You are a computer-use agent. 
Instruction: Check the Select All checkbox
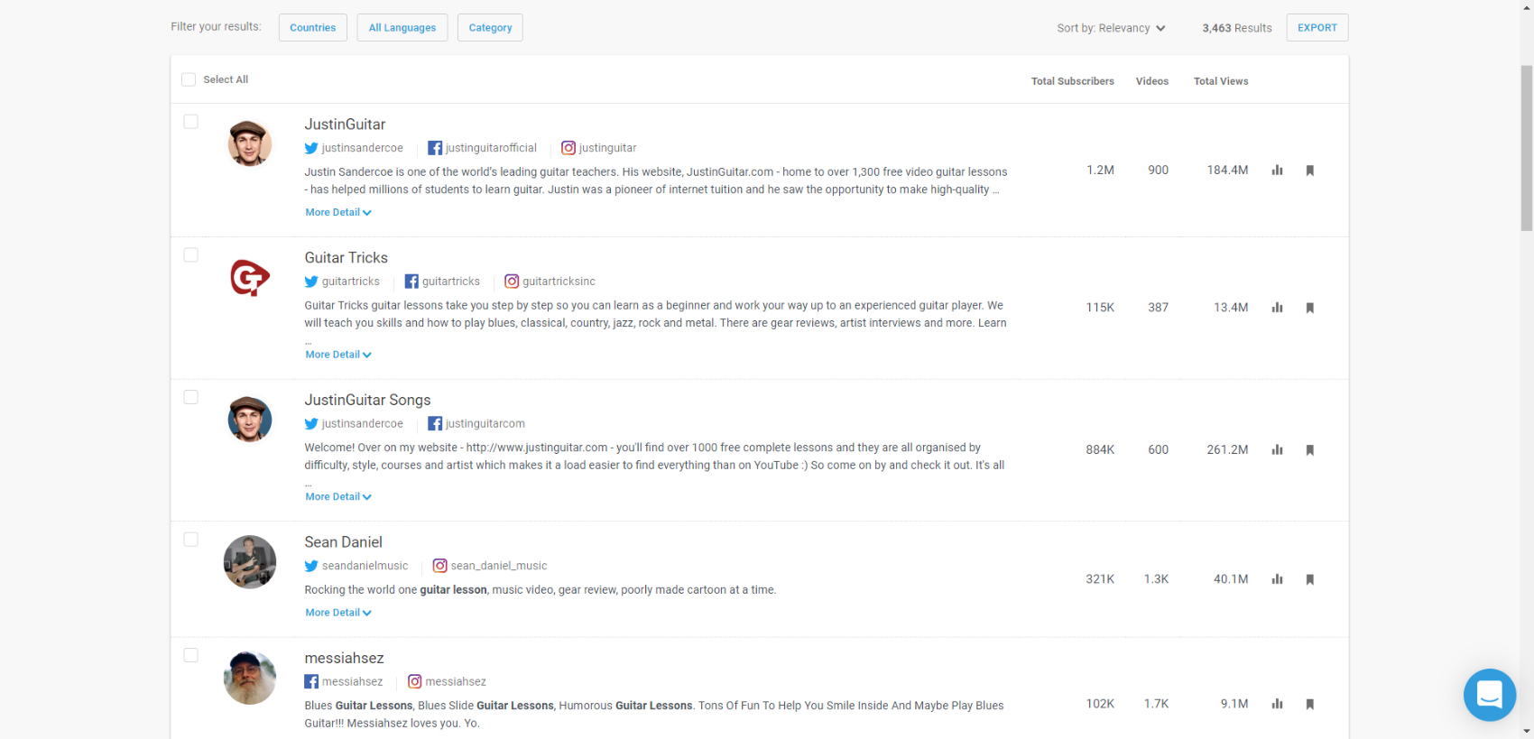189,79
